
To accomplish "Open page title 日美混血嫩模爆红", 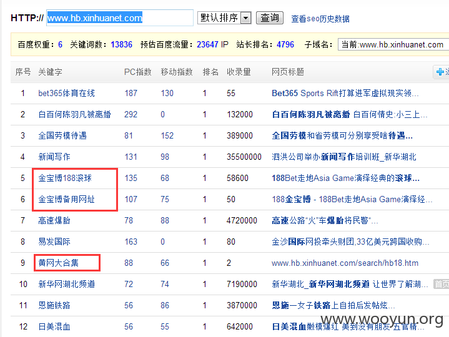I will coord(348,326).
